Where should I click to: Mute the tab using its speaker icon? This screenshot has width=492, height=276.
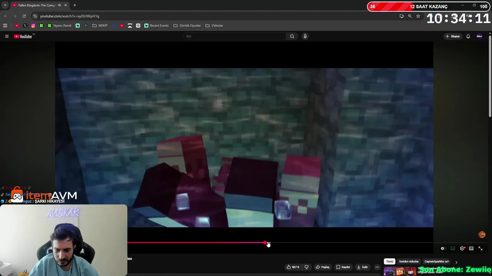(59, 5)
